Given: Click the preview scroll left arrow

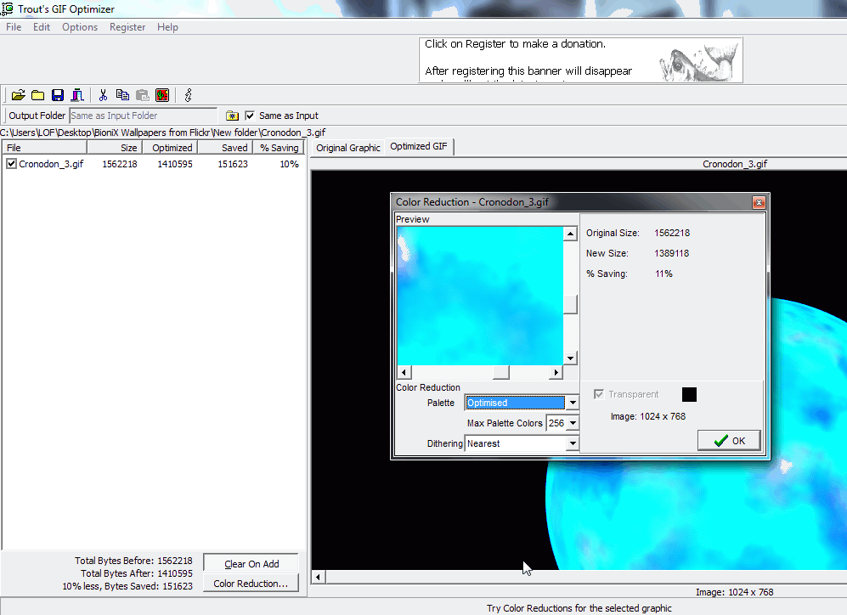Looking at the screenshot, I should point(404,372).
